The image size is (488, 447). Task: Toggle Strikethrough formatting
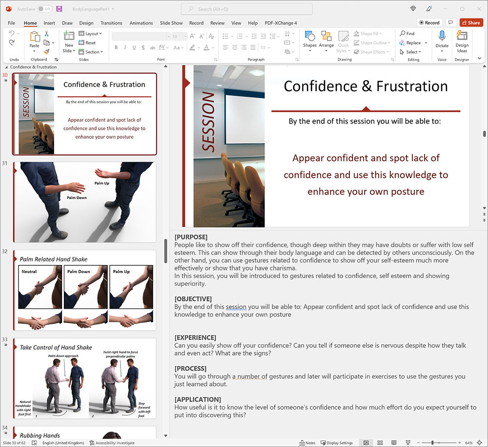point(152,47)
